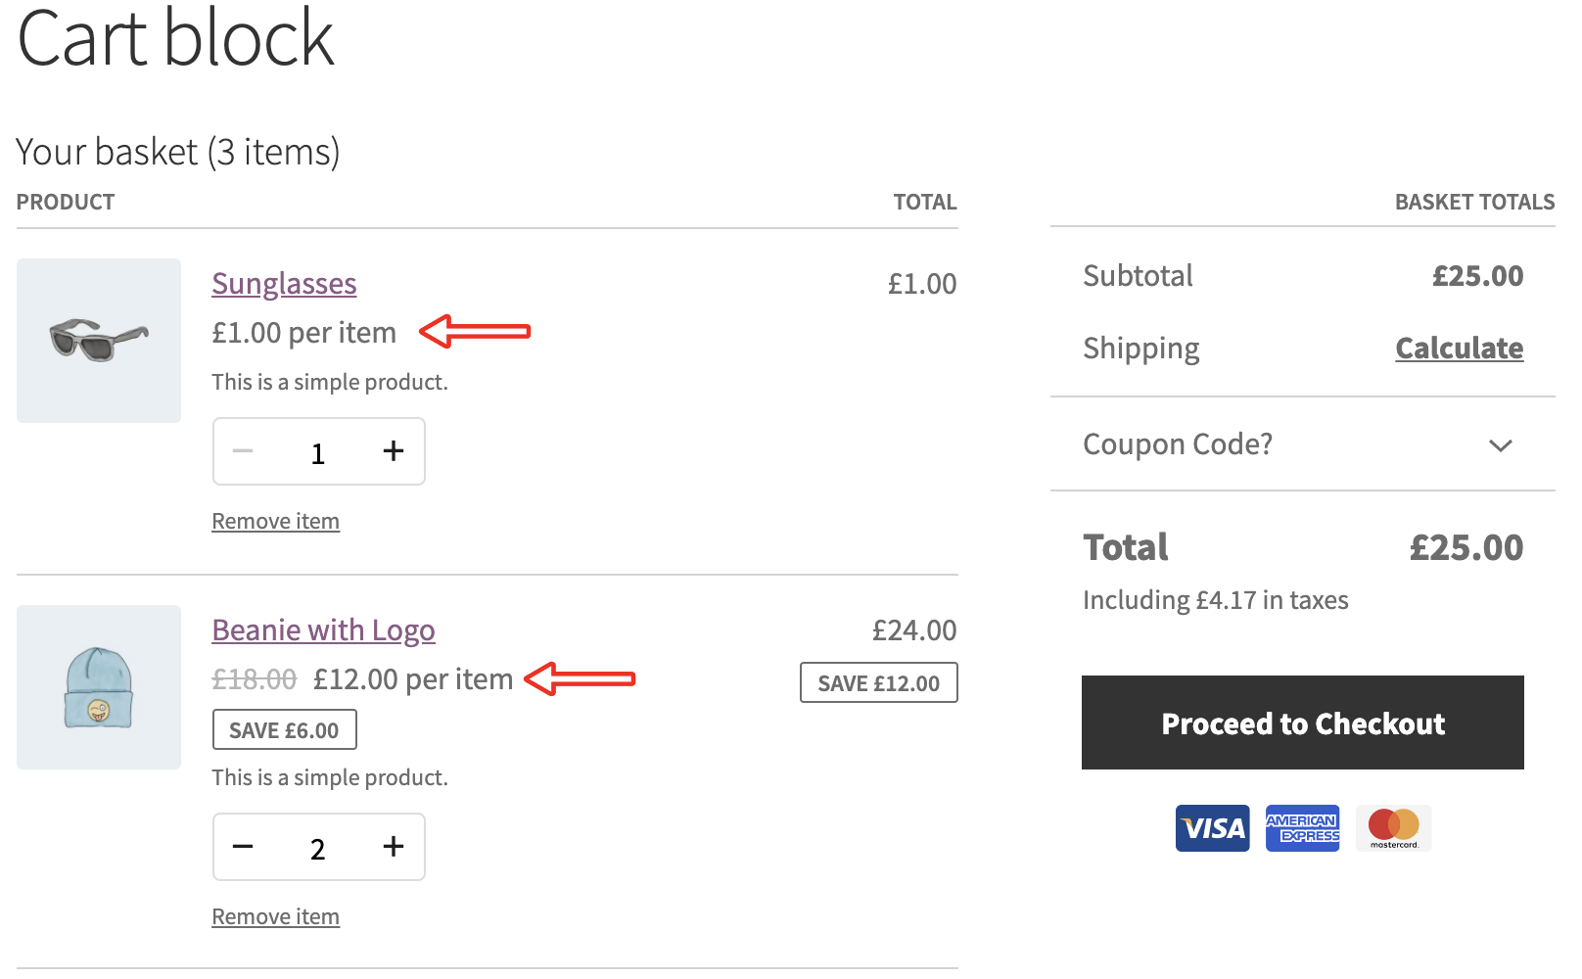The height and width of the screenshot is (979, 1582).
Task: Increase the Beanie with Logo quantity
Action: point(394,847)
